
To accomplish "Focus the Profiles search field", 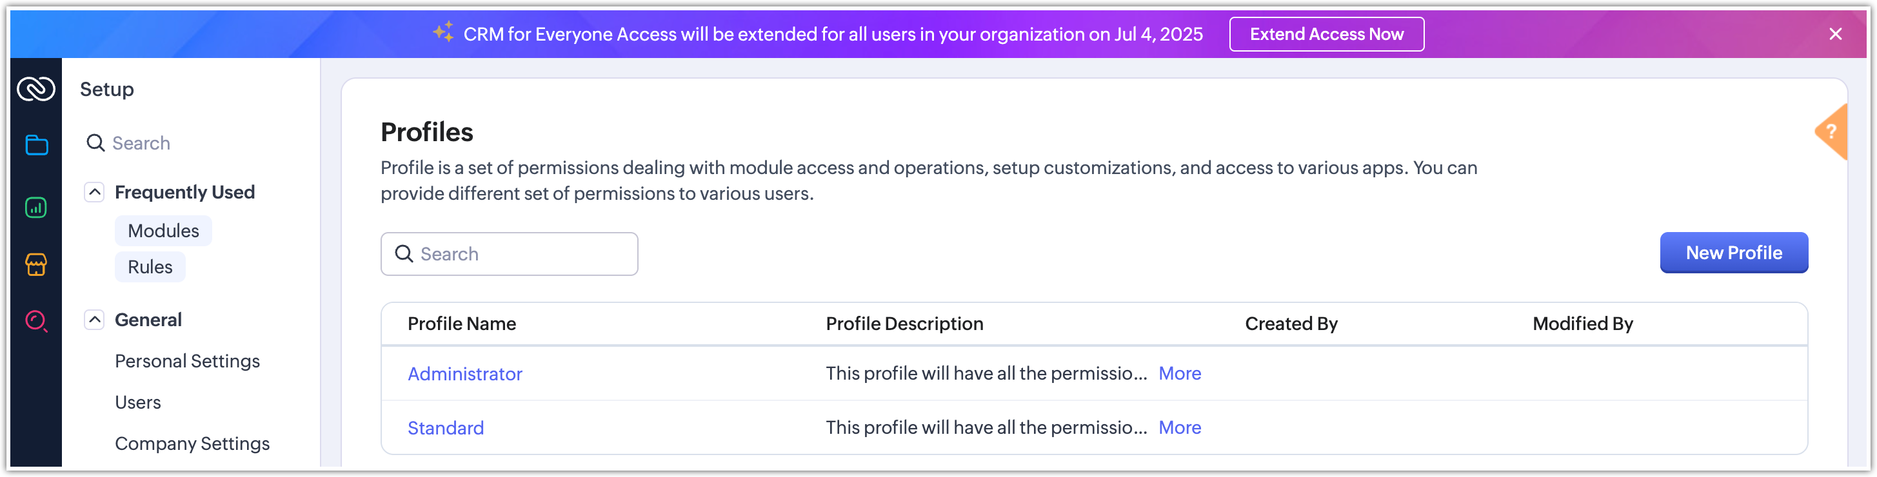I will point(517,254).
